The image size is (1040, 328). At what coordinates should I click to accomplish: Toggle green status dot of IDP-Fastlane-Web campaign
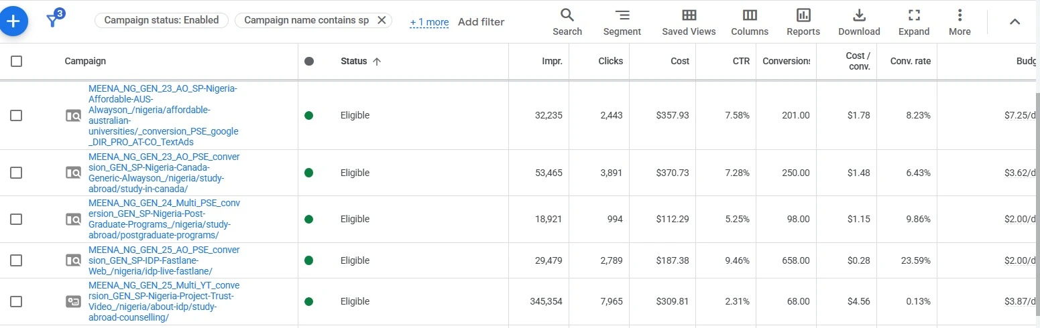click(x=308, y=260)
